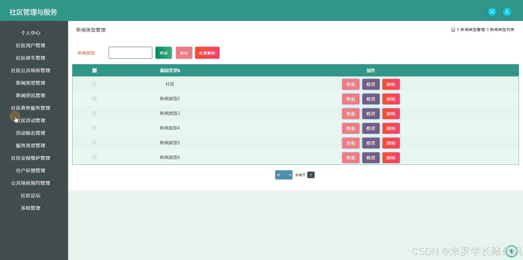
Task: Sort by 新闻类型 column arrow icon
Action: (179, 71)
